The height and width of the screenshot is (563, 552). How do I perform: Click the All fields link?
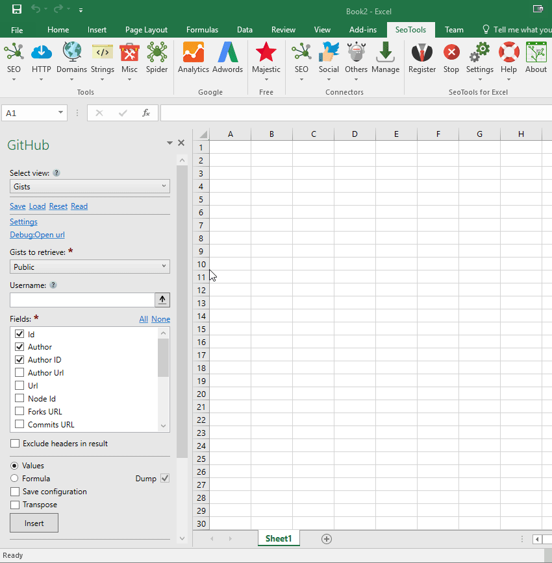coord(144,319)
